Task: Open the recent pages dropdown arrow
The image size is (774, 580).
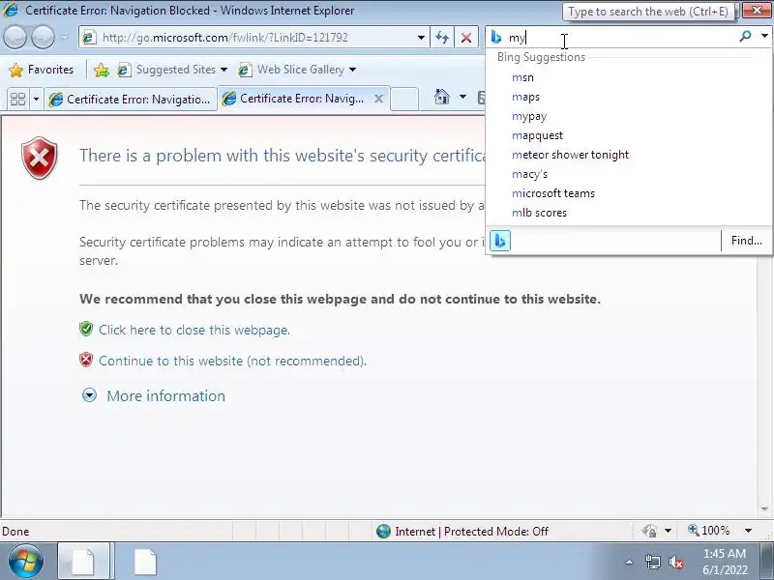Action: (65, 38)
